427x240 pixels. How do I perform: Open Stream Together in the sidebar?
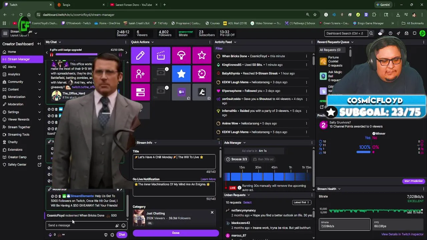point(21,127)
